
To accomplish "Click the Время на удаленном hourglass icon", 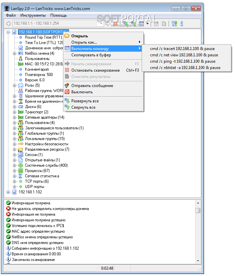I will coord(21,101).
